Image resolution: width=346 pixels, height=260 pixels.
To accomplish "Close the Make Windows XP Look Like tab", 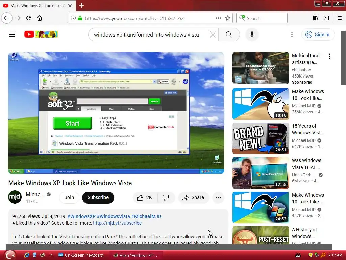I will (x=70, y=6).
